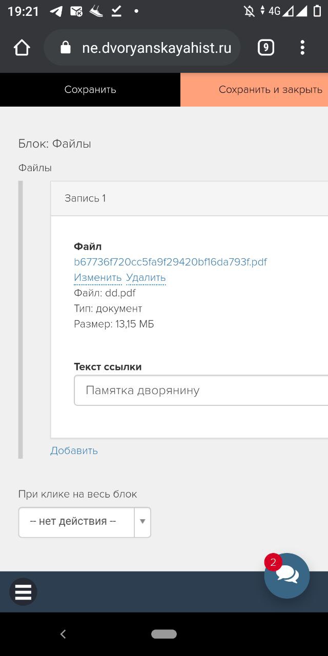Viewport: 328px width, 656px height.
Task: Open the Telegram notification icon in status bar
Action: [56, 11]
